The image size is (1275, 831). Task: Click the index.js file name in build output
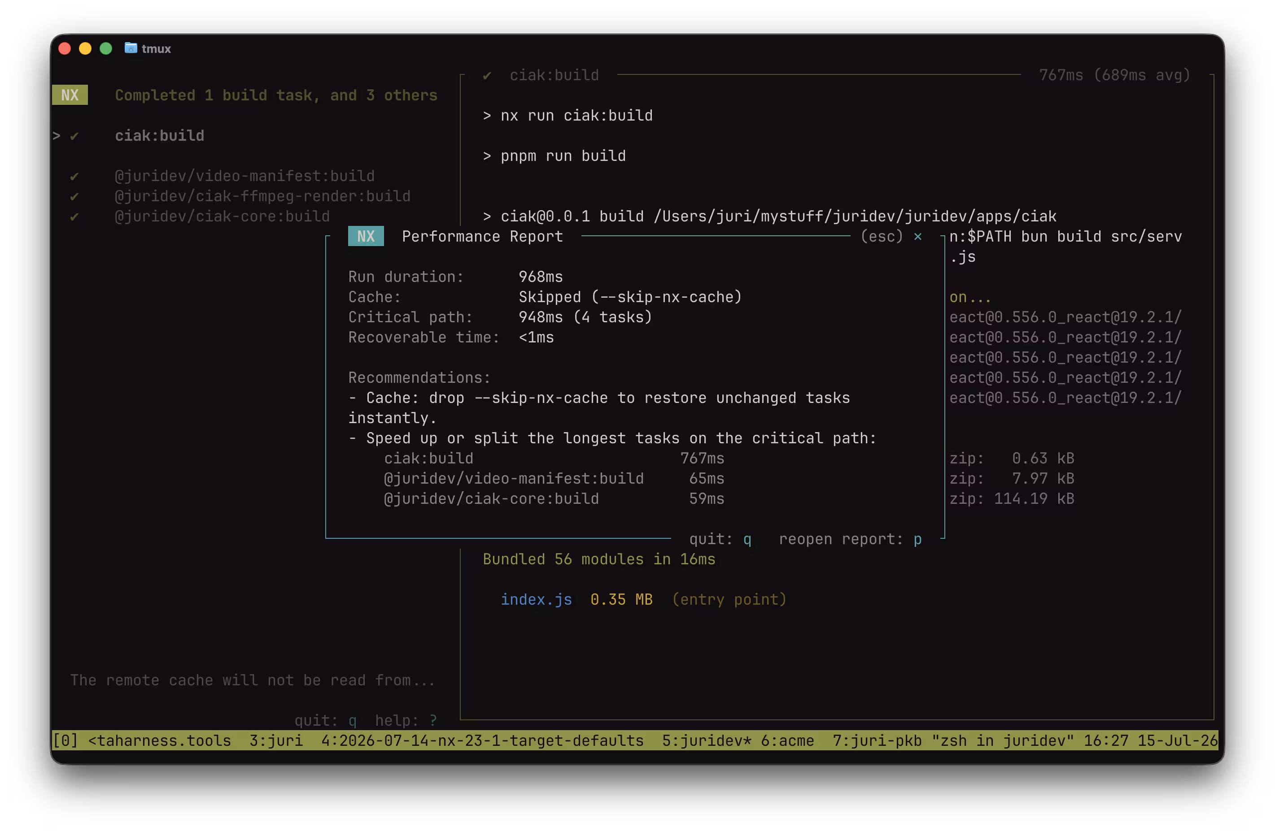(536, 600)
